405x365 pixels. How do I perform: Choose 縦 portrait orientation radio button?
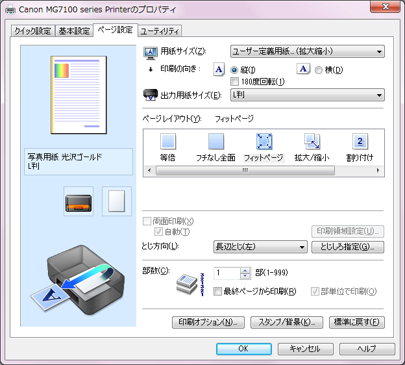[x=234, y=69]
